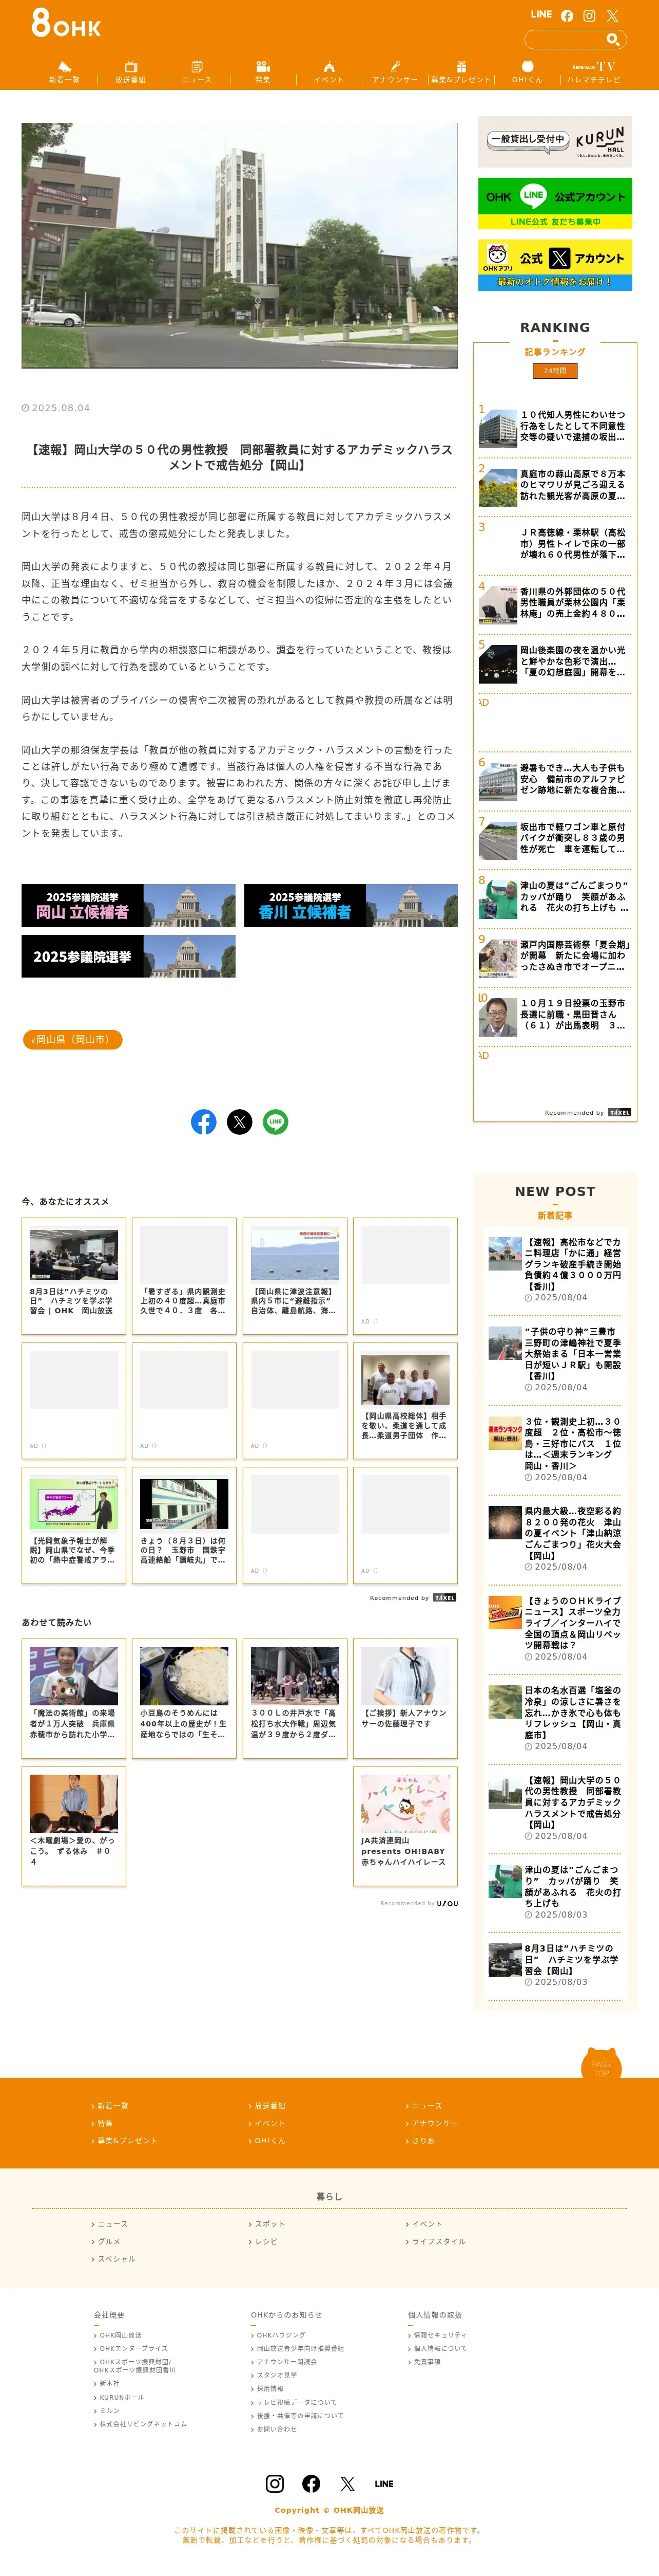Open recommended card about 岡山県高校総体 柔道
659x2576 pixels.
(405, 1401)
